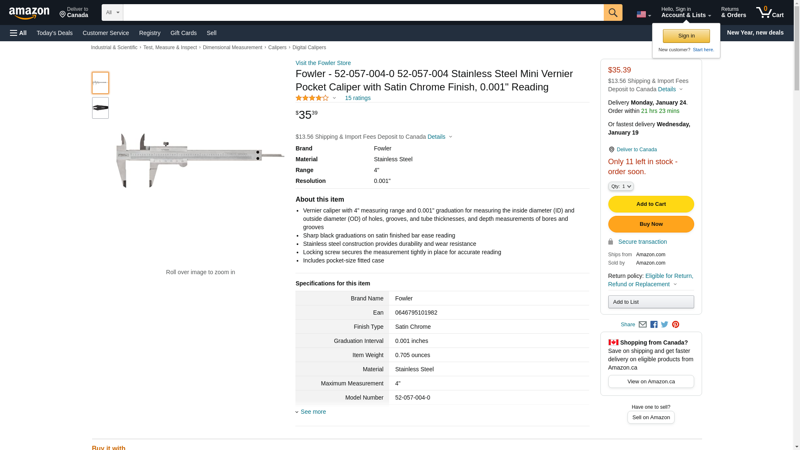Click the Add to Cart button
This screenshot has height=450, width=800.
point(650,204)
